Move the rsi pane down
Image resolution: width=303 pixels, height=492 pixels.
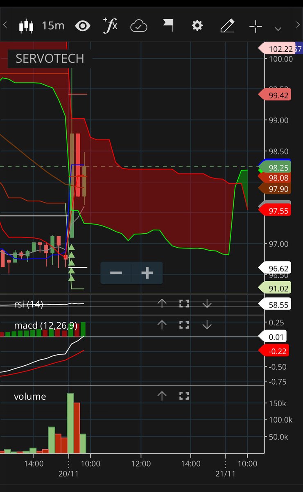207,303
